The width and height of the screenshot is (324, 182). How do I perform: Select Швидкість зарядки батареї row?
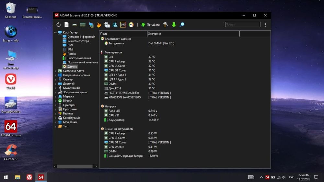pos(185,156)
